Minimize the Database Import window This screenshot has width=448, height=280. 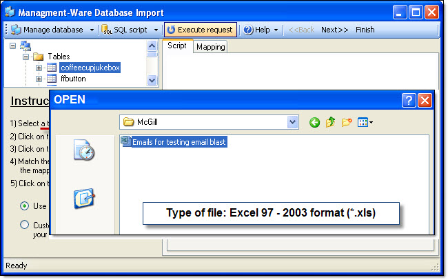(x=400, y=12)
